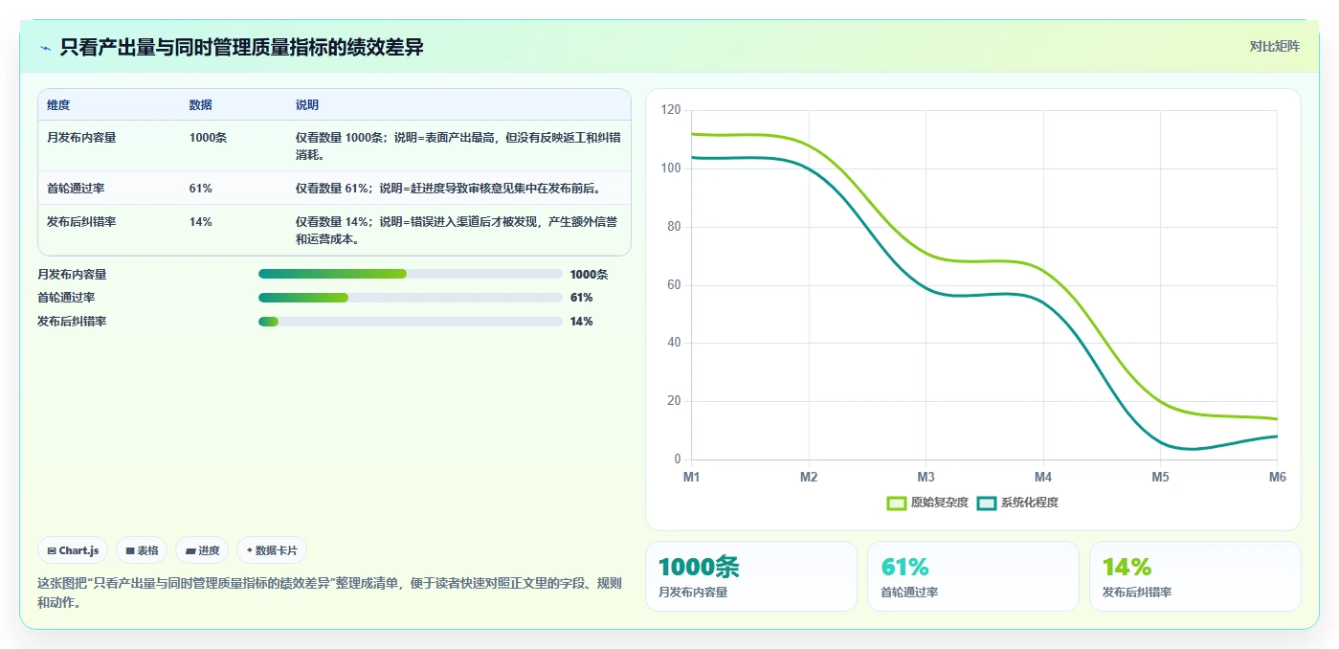
Task: Click the 100 y-axis tick label
Action: coord(671,168)
